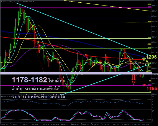Click the 9 Mar 2015 date label

[x=65, y=125]
